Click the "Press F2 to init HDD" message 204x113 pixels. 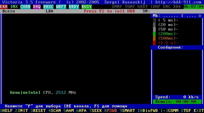point(109,11)
